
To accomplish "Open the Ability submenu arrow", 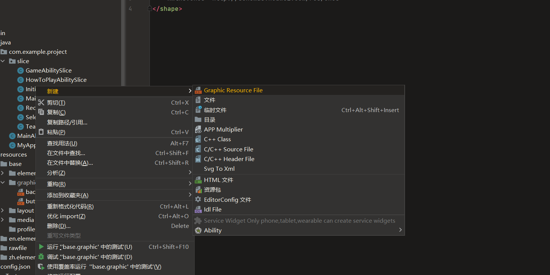I will click(x=400, y=230).
